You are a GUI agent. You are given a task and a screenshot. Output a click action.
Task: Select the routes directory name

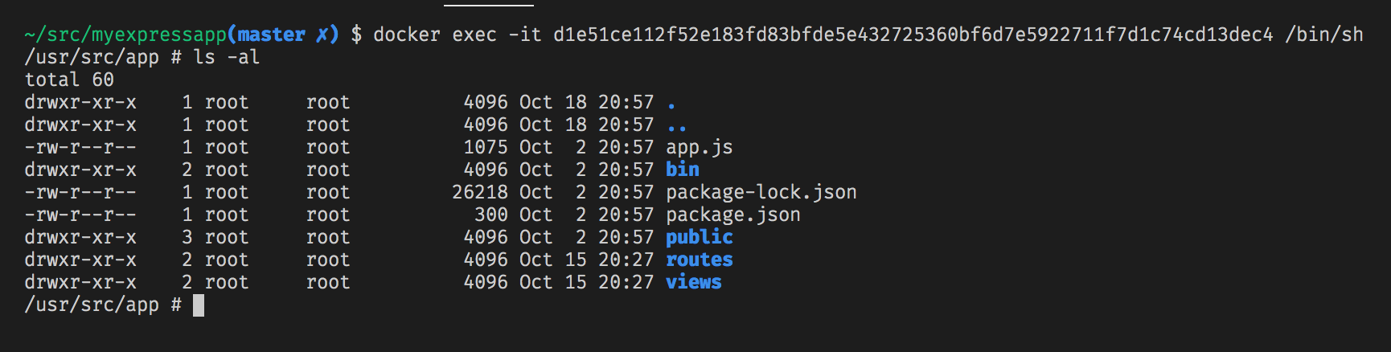(699, 260)
